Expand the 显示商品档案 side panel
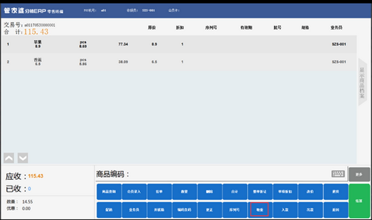This screenshot has width=372, height=220. click(362, 82)
